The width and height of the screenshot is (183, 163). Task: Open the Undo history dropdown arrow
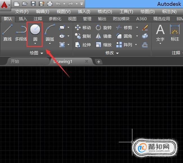[64, 4]
